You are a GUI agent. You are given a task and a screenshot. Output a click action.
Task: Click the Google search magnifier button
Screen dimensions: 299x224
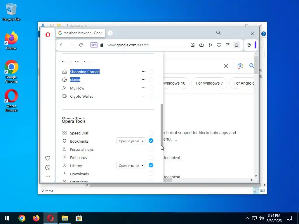pyautogui.click(x=251, y=66)
